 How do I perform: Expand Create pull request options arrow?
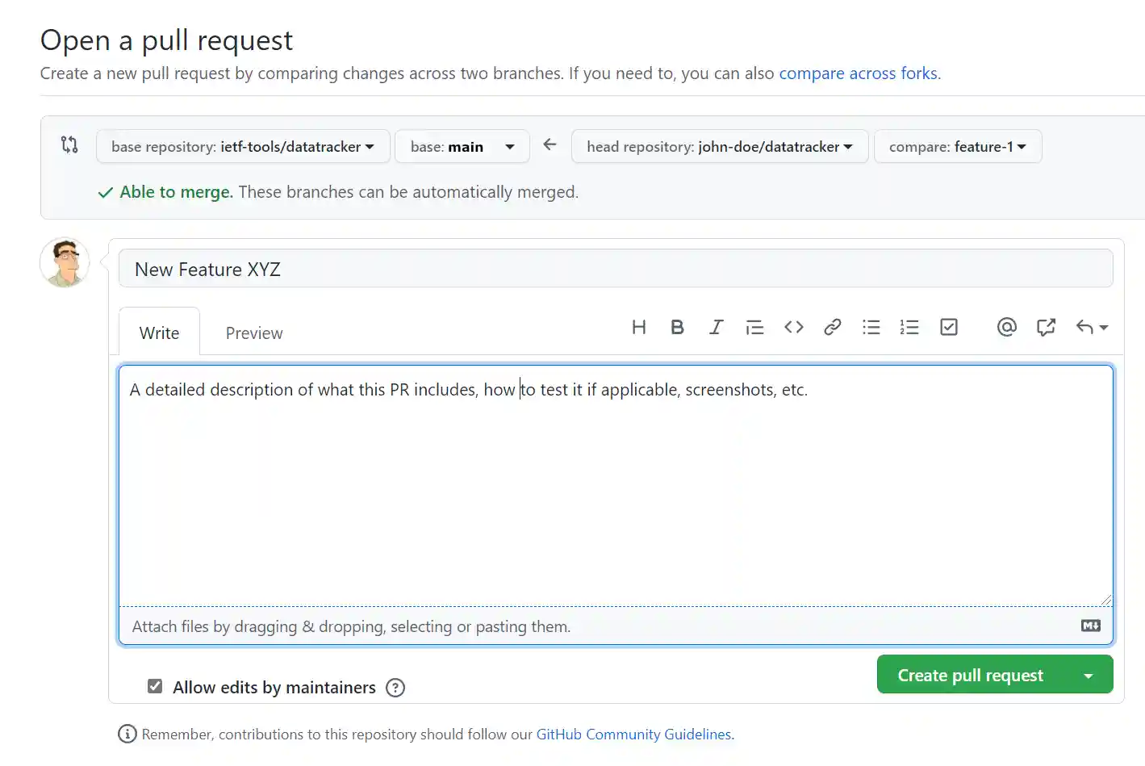point(1088,676)
